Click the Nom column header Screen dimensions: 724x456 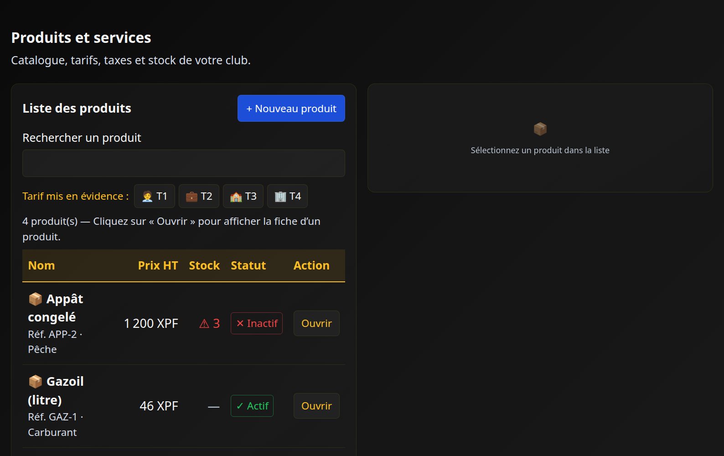click(x=41, y=265)
